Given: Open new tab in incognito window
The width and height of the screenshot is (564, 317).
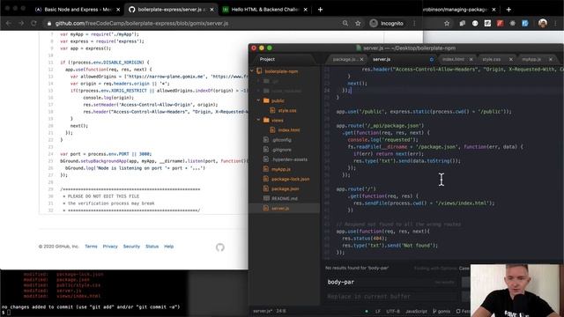Looking at the screenshot, I should [320, 10].
